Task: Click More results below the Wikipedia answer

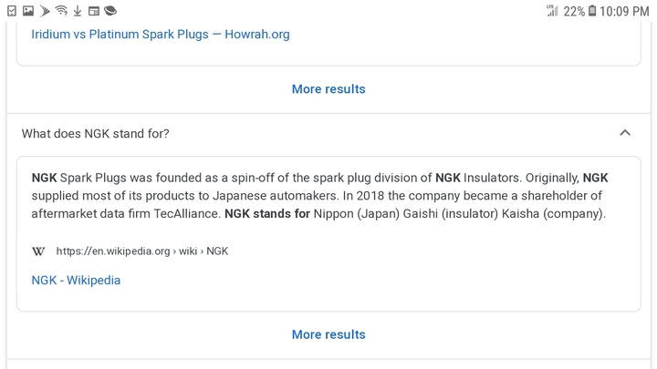Action: pyautogui.click(x=328, y=334)
